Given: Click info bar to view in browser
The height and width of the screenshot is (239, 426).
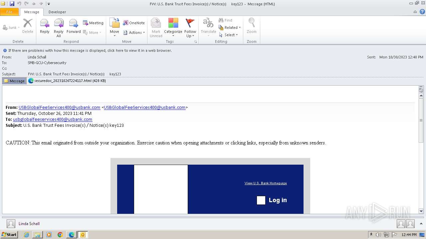Looking at the screenshot, I should (x=90, y=50).
